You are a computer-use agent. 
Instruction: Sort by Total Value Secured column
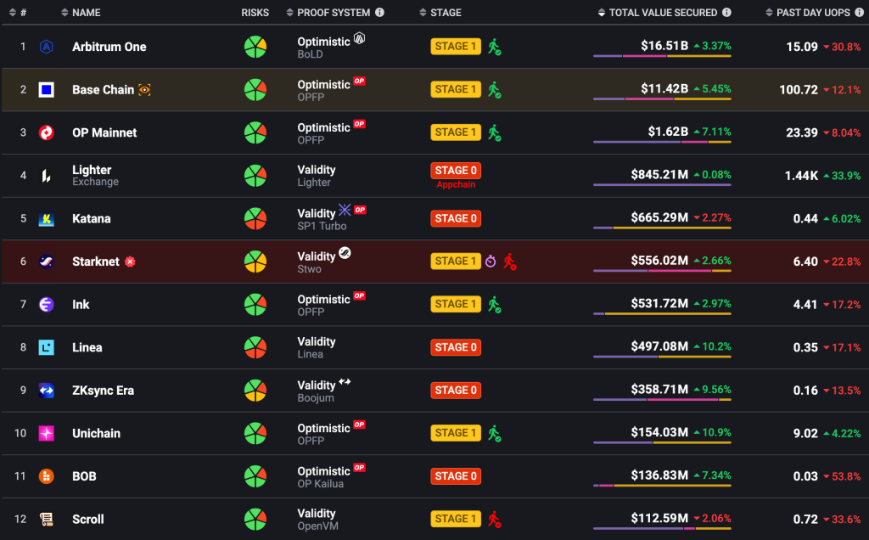coord(663,13)
